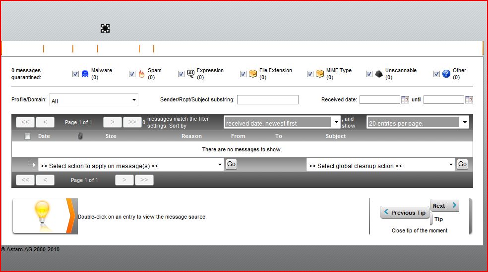Click the Close tip of the moment link
The image size is (488, 272).
pos(419,230)
